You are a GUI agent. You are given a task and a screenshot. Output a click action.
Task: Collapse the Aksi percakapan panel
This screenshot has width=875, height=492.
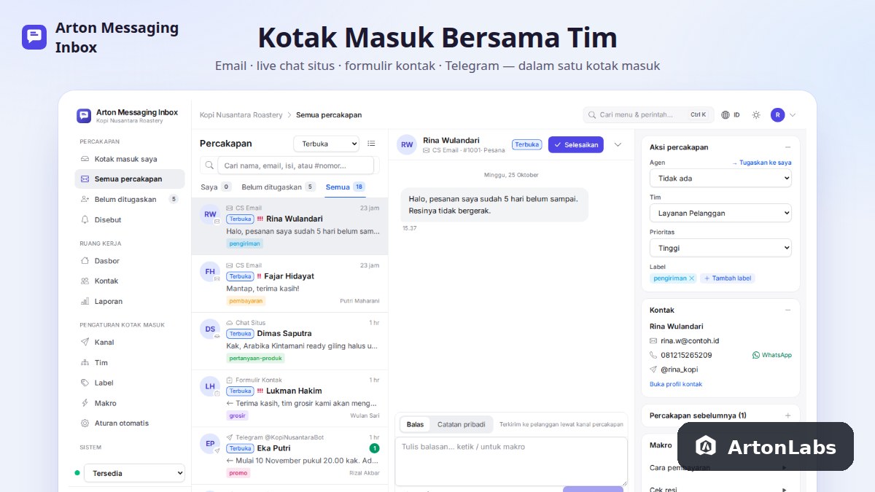click(787, 147)
